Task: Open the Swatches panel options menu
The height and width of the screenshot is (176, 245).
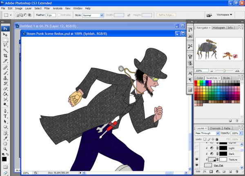Action: coord(242,79)
